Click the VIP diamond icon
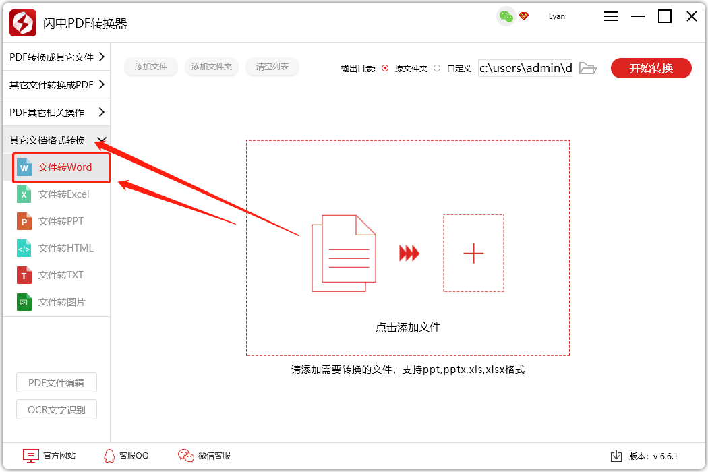The height and width of the screenshot is (472, 708). (x=524, y=16)
